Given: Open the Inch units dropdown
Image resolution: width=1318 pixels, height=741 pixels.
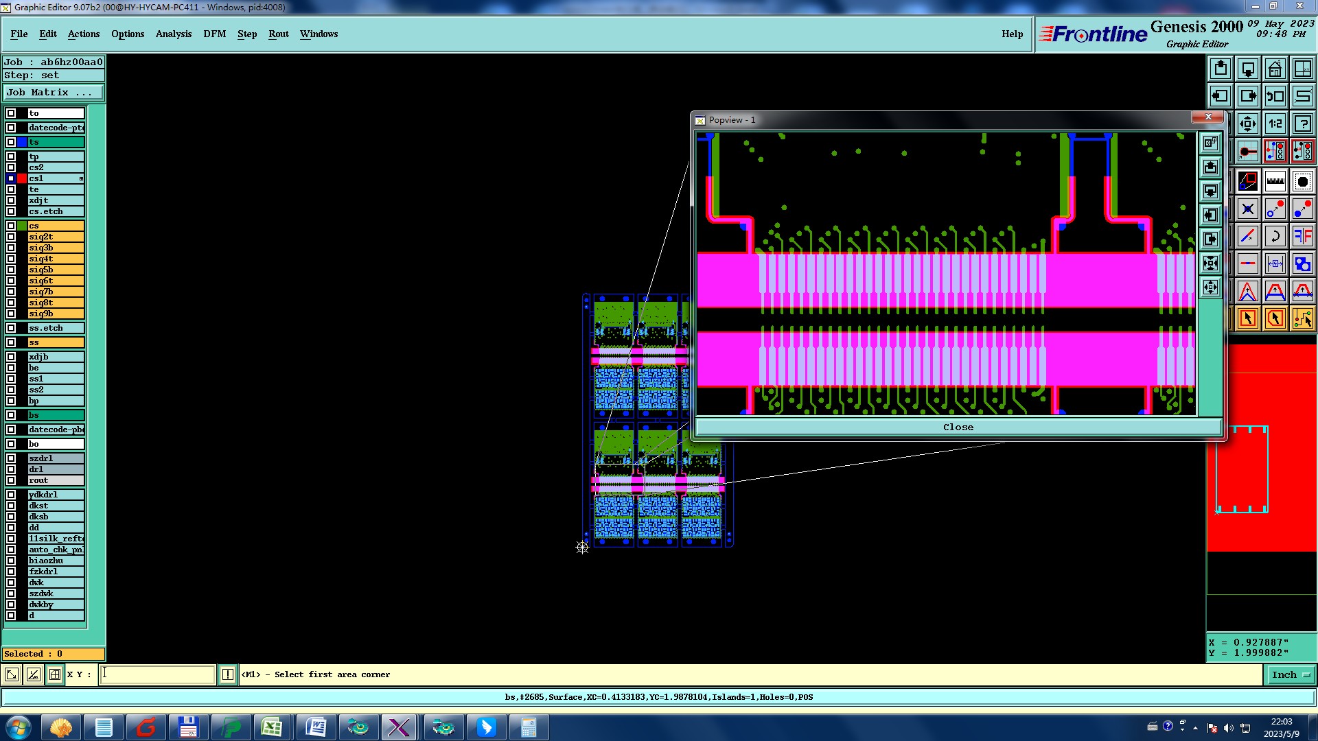Looking at the screenshot, I should 1290,674.
